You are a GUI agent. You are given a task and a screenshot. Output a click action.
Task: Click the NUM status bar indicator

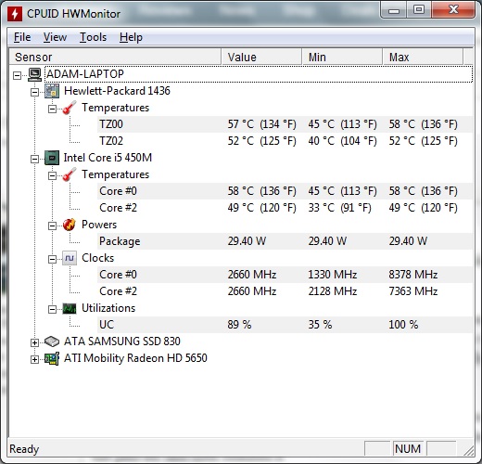click(408, 449)
